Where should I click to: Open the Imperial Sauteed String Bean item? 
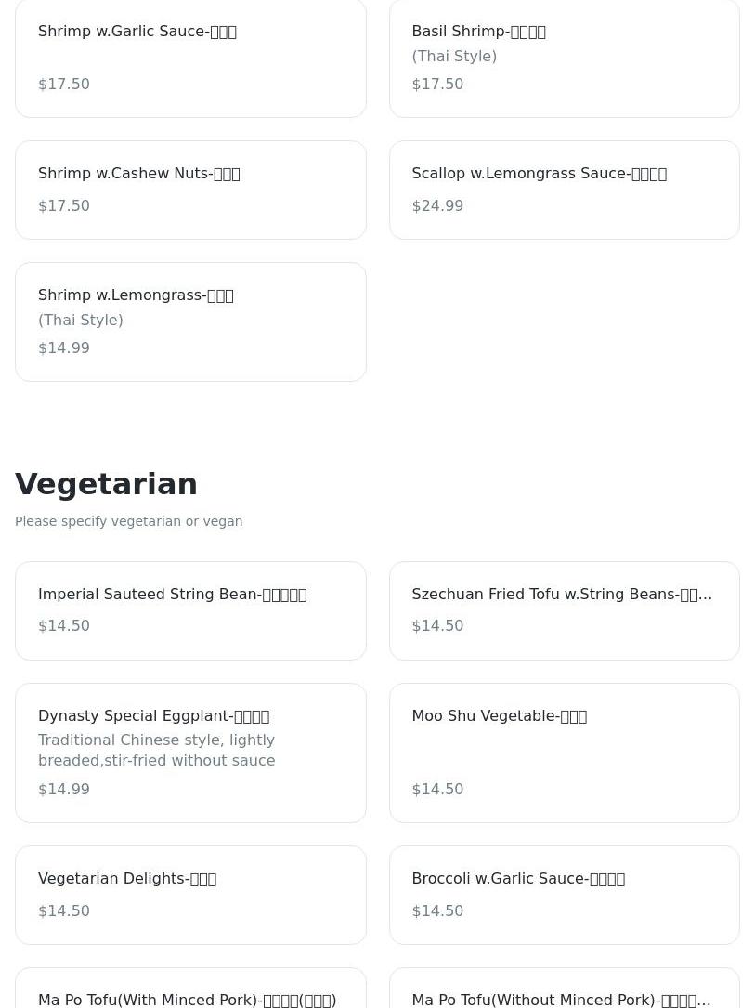(190, 610)
